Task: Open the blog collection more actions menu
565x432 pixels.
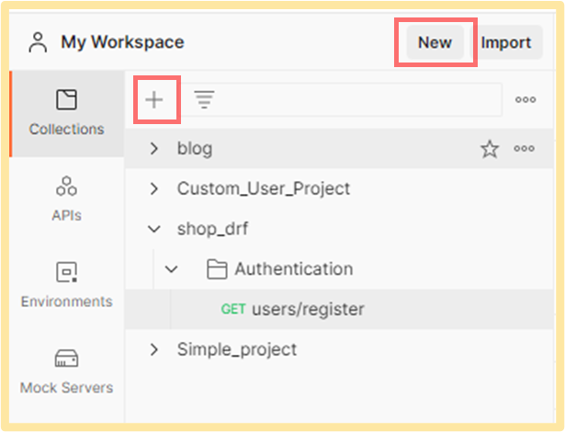Action: point(525,149)
